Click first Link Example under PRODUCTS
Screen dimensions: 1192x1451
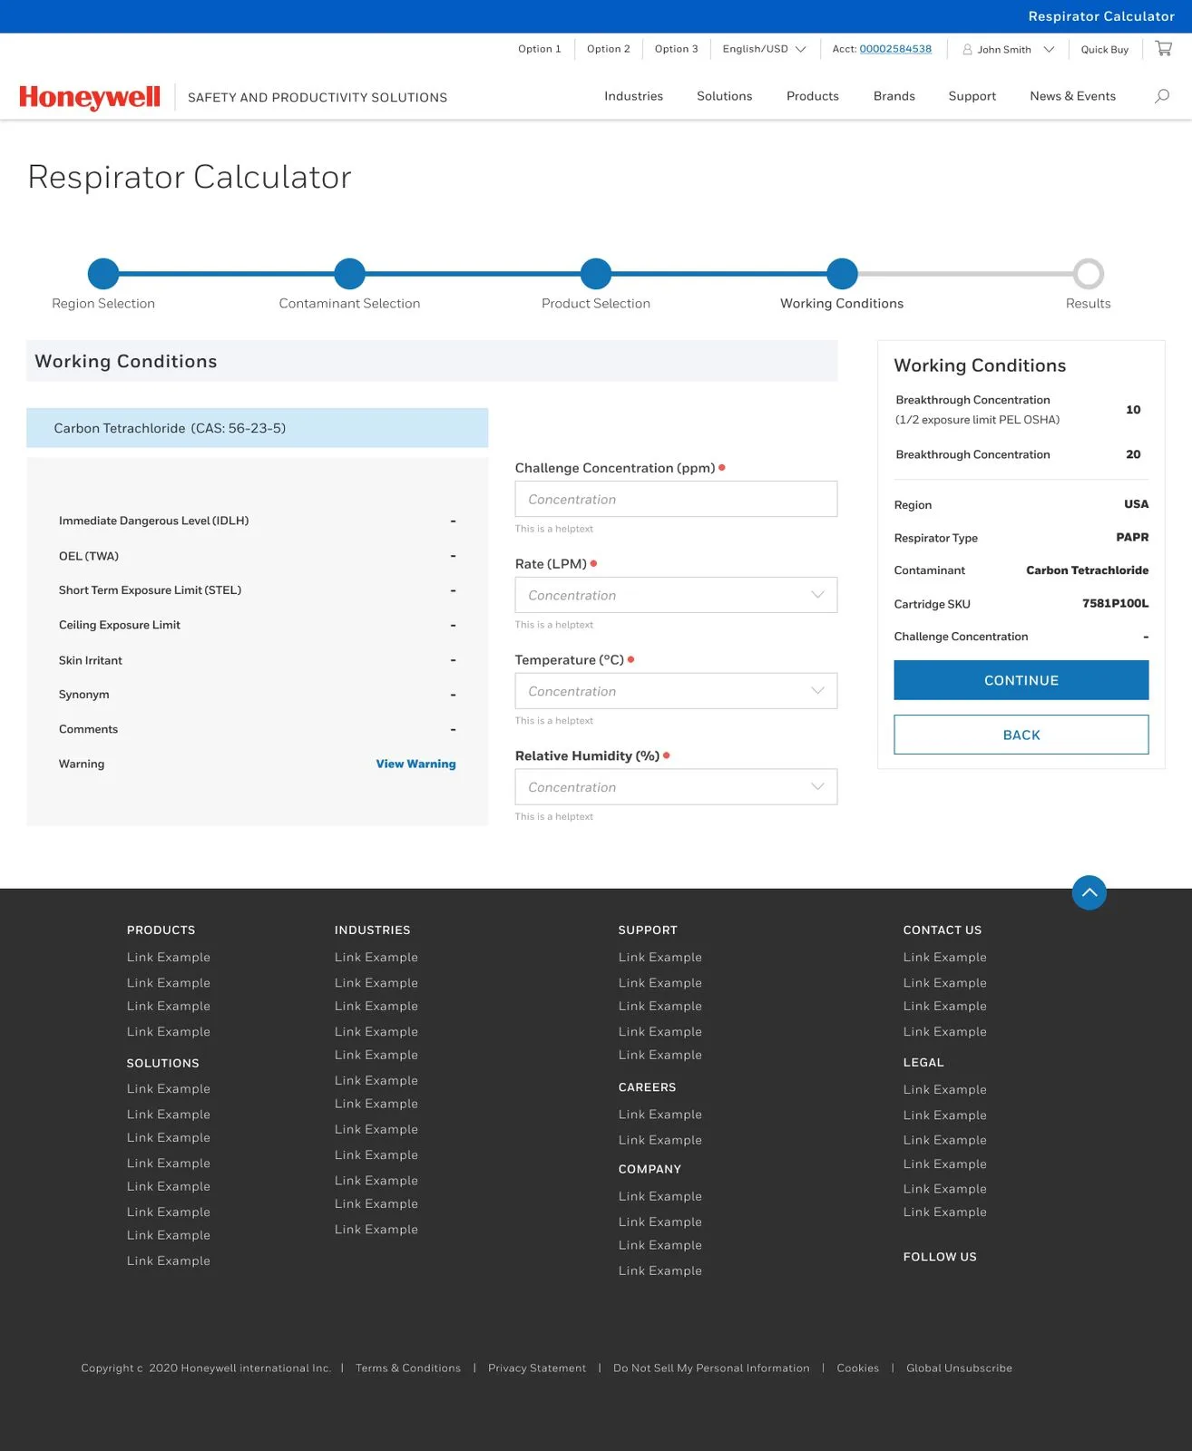pos(169,957)
